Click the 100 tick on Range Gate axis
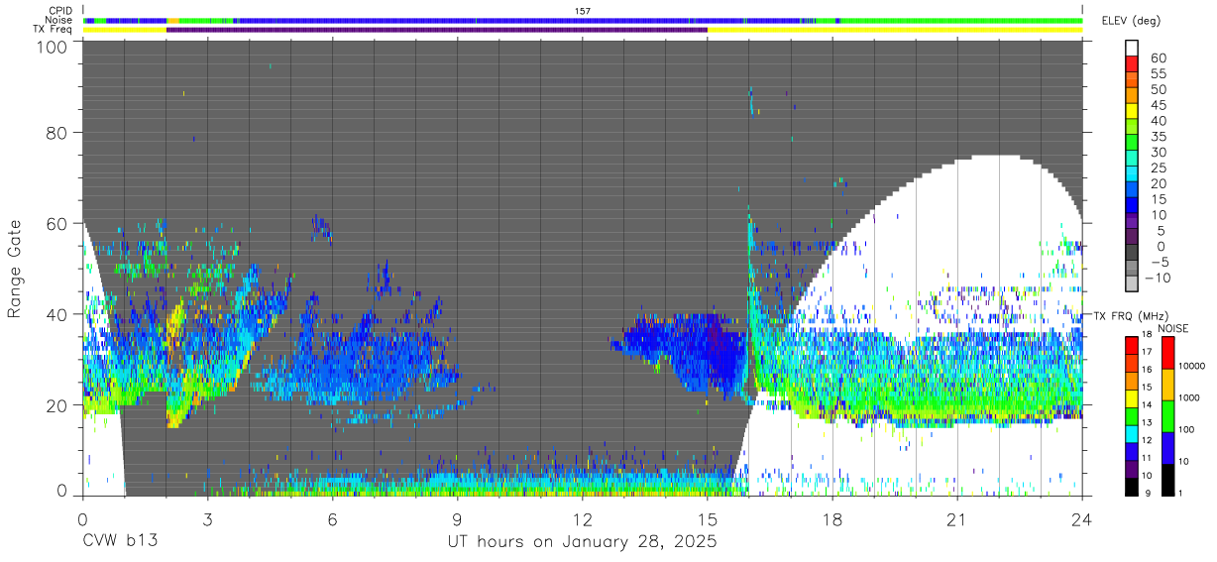This screenshot has height=562, width=1217. (x=54, y=47)
